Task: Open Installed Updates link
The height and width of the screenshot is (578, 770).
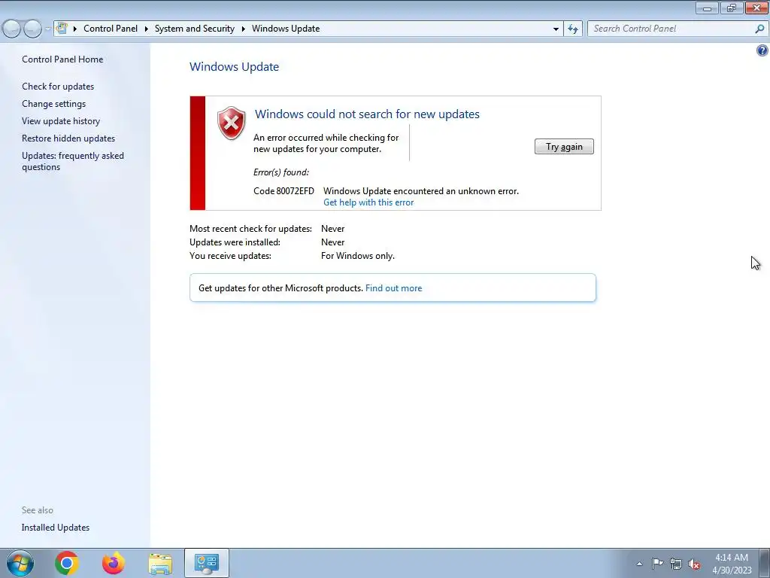Action: pyautogui.click(x=56, y=528)
